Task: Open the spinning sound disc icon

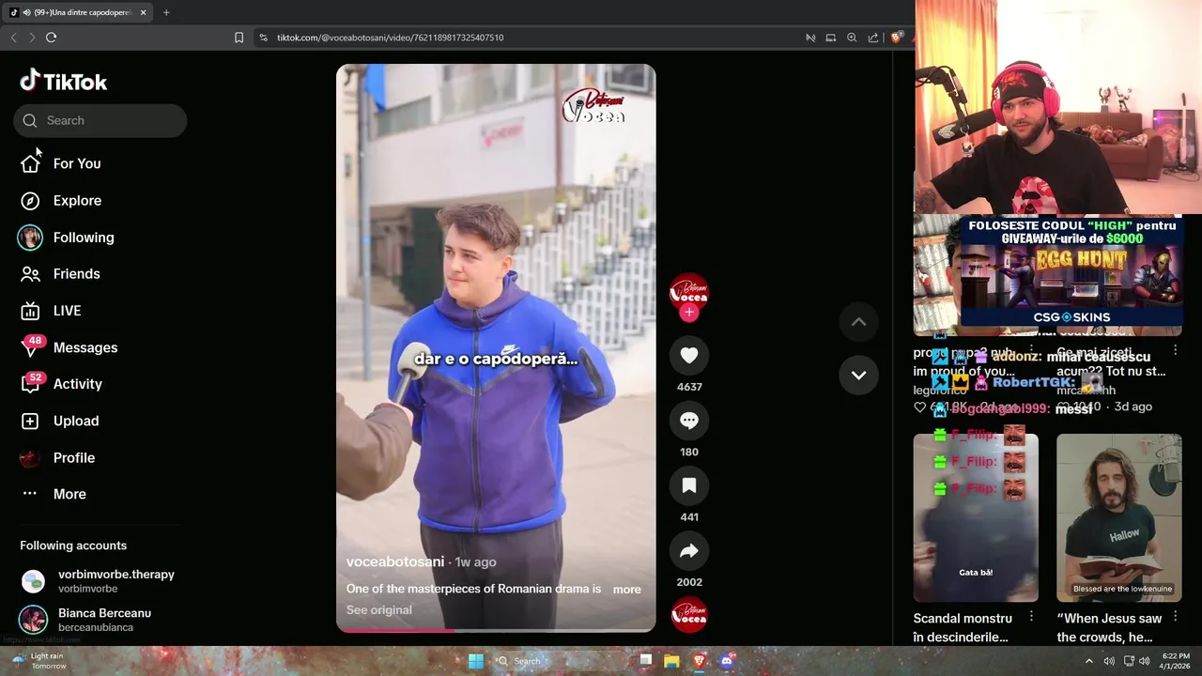Action: click(x=689, y=615)
